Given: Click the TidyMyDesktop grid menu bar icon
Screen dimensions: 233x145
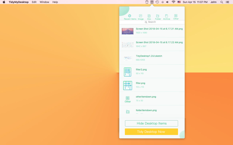Looking at the screenshot, I should point(152,2).
